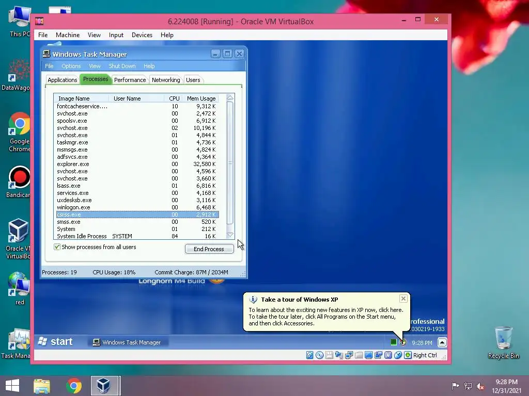
Task: Expand hidden XP tray icons arrow
Action: pyautogui.click(x=442, y=342)
